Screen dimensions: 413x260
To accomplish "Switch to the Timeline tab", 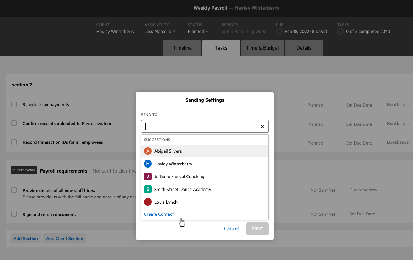I will (x=182, y=48).
